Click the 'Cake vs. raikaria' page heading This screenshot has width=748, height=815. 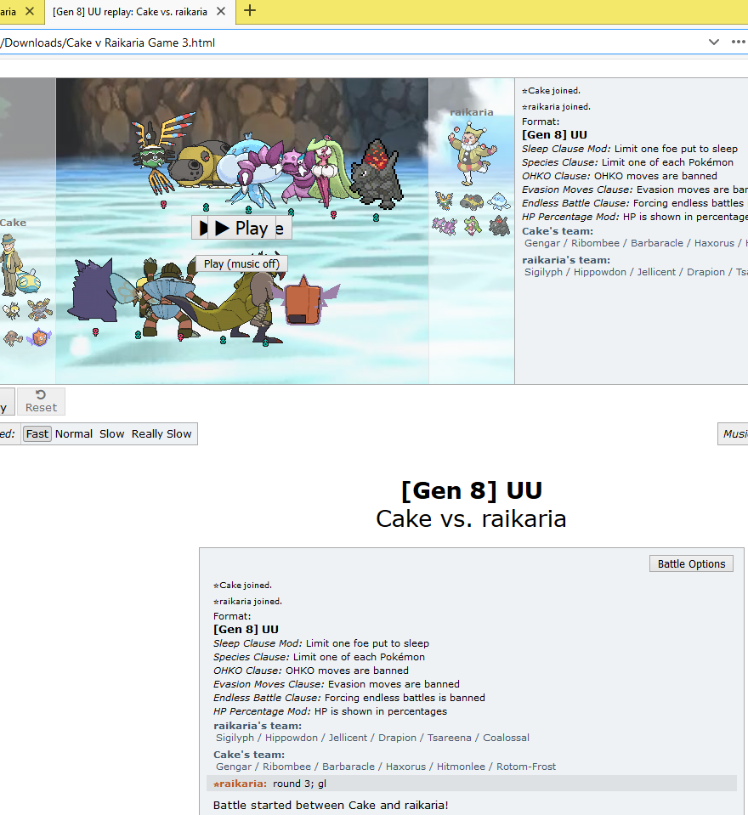[x=471, y=518]
